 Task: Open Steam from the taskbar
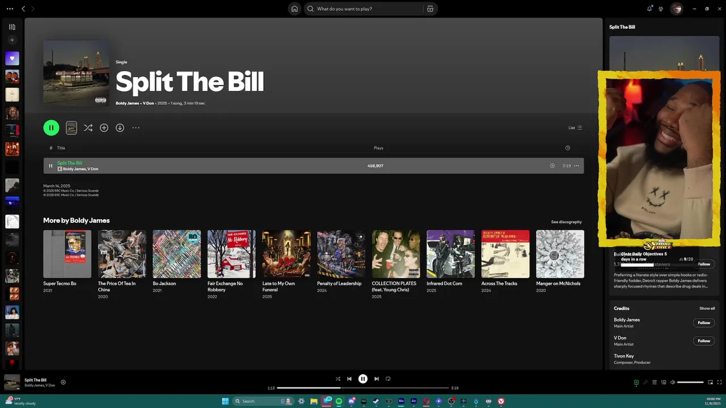(376, 401)
